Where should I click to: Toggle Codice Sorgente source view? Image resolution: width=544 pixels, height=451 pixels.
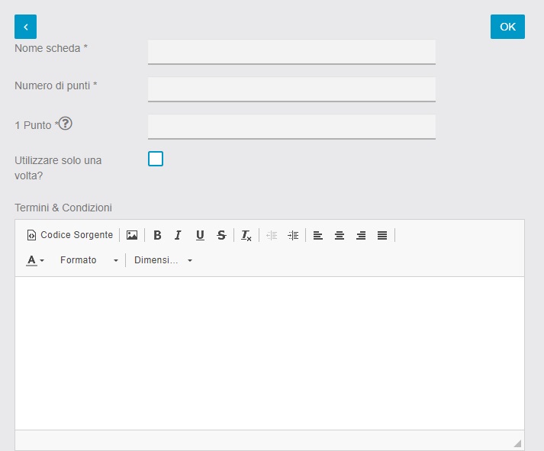click(70, 235)
